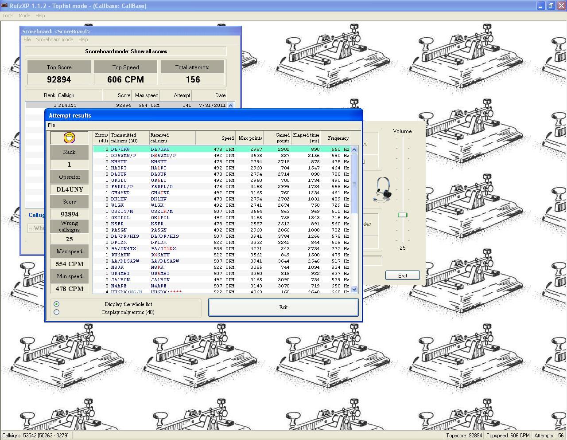Click the Attempt column header in Scoreboard
Image resolution: width=567 pixels, height=440 pixels.
coord(176,95)
